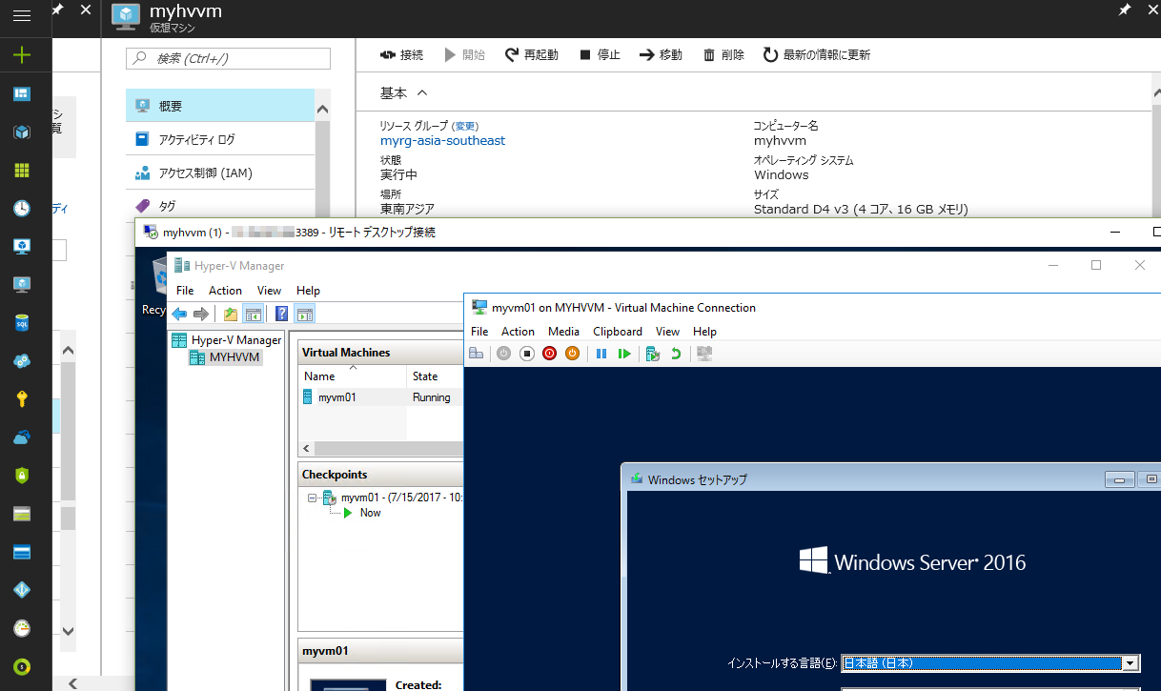Open the Media menu in Virtual Machine Connection
Image resolution: width=1161 pixels, height=691 pixels.
coord(563,331)
